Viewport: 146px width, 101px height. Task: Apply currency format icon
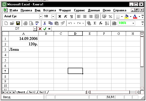[x=104, y=16]
